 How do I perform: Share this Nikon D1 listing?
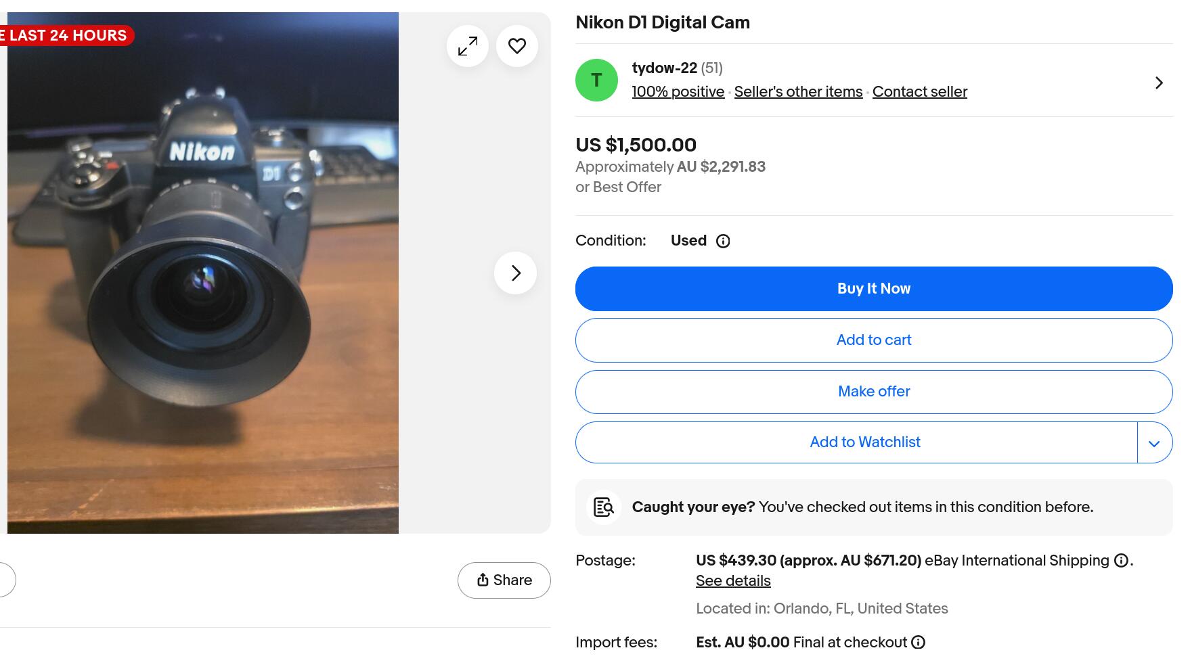[504, 580]
